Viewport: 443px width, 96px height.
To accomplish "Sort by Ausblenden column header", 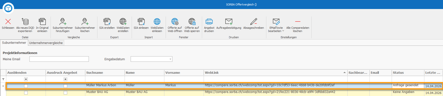I will pos(26,72).
